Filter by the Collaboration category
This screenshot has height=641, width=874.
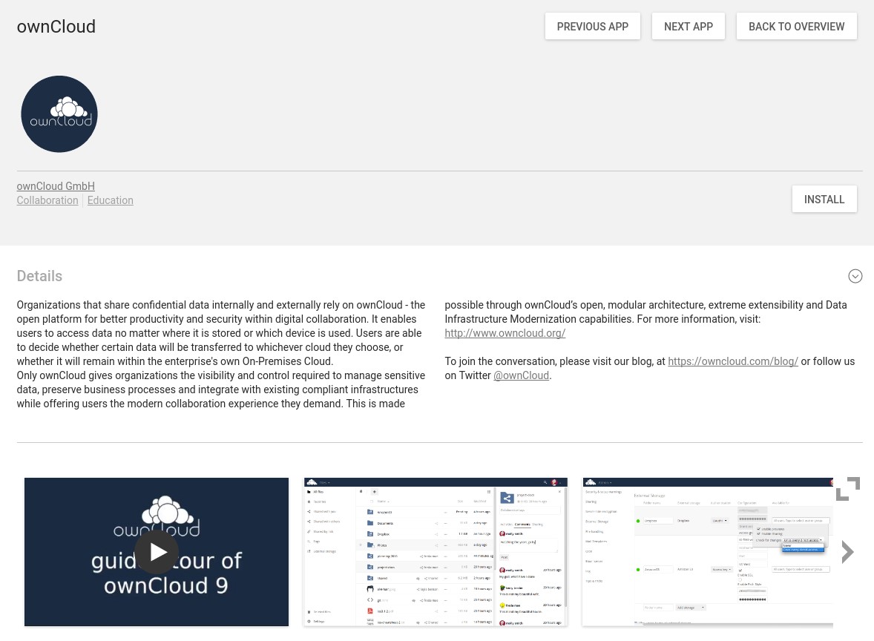click(47, 200)
